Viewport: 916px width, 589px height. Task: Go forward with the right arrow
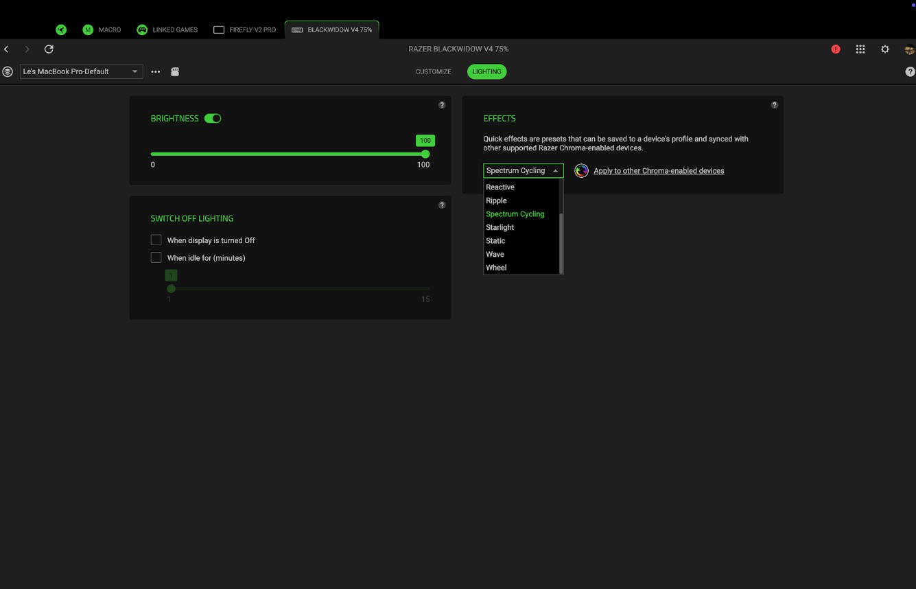coord(27,49)
